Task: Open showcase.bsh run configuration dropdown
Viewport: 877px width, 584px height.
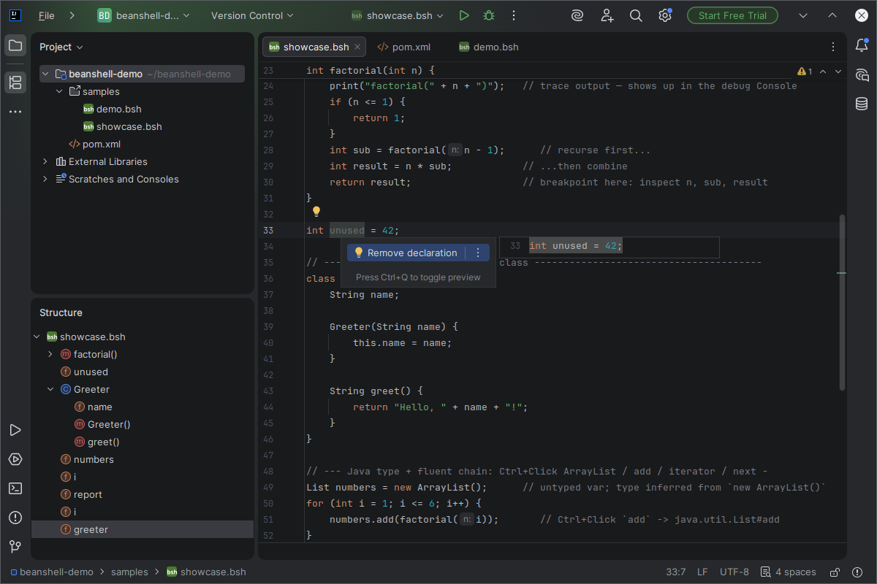Action: [x=398, y=15]
